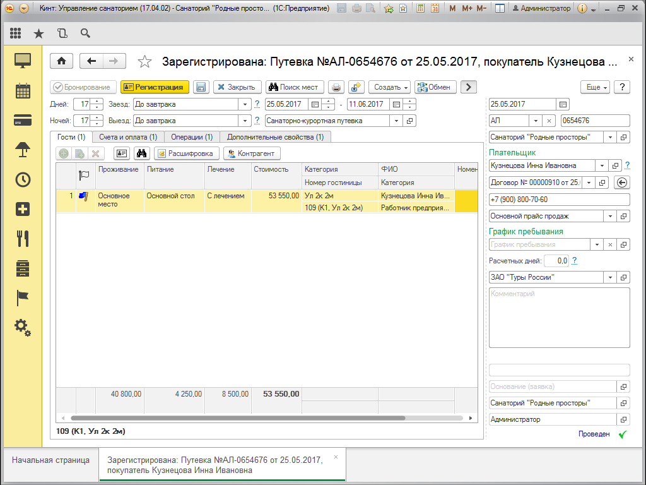Viewport: 646px width, 485px height.
Task: Expand the Заезд dropdown list
Action: click(244, 104)
